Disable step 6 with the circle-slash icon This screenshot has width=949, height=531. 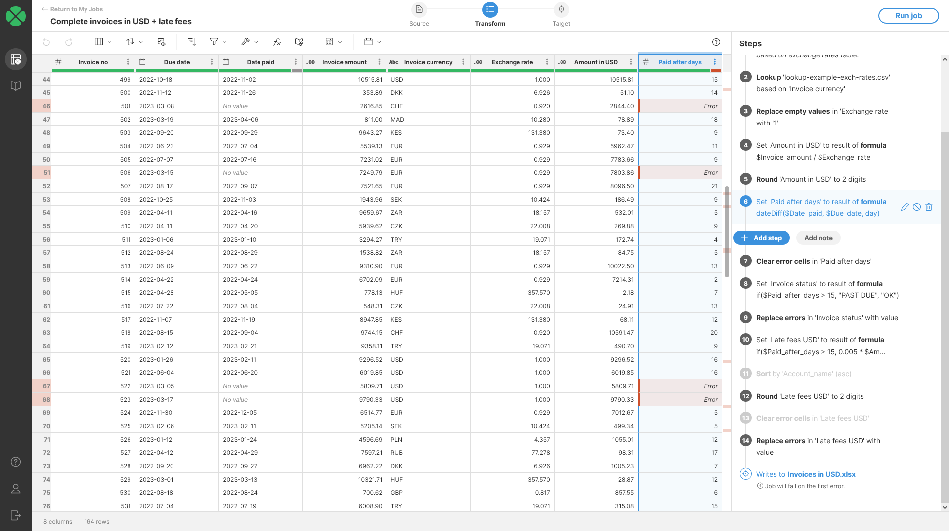point(917,207)
